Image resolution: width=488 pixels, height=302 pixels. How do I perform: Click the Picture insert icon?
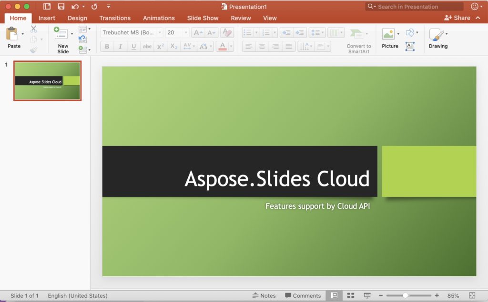(x=388, y=34)
